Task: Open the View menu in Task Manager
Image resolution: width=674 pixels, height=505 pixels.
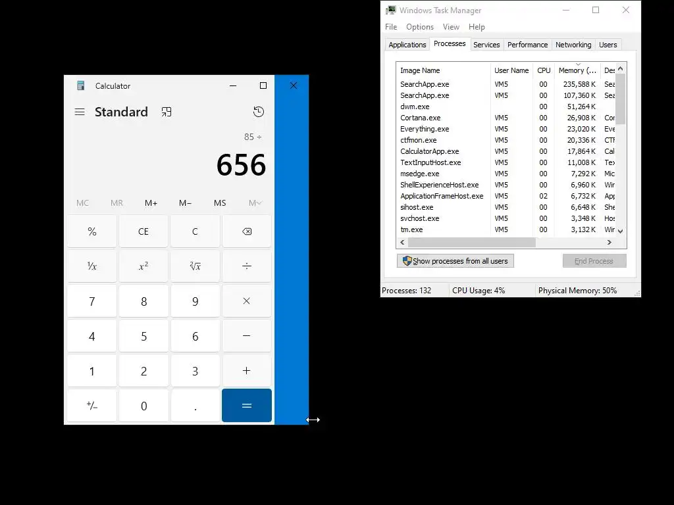Action: (x=451, y=26)
